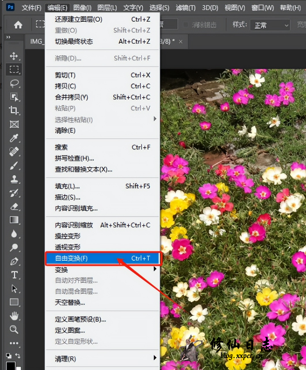Choose the Eraser tool

tap(14, 206)
